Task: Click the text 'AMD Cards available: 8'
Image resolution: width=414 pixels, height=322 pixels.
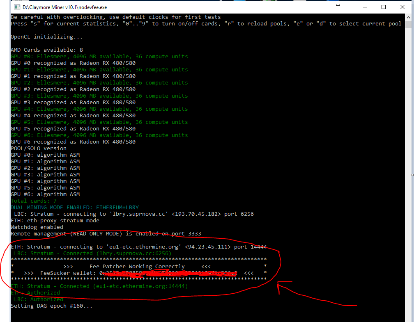Action: [47, 50]
